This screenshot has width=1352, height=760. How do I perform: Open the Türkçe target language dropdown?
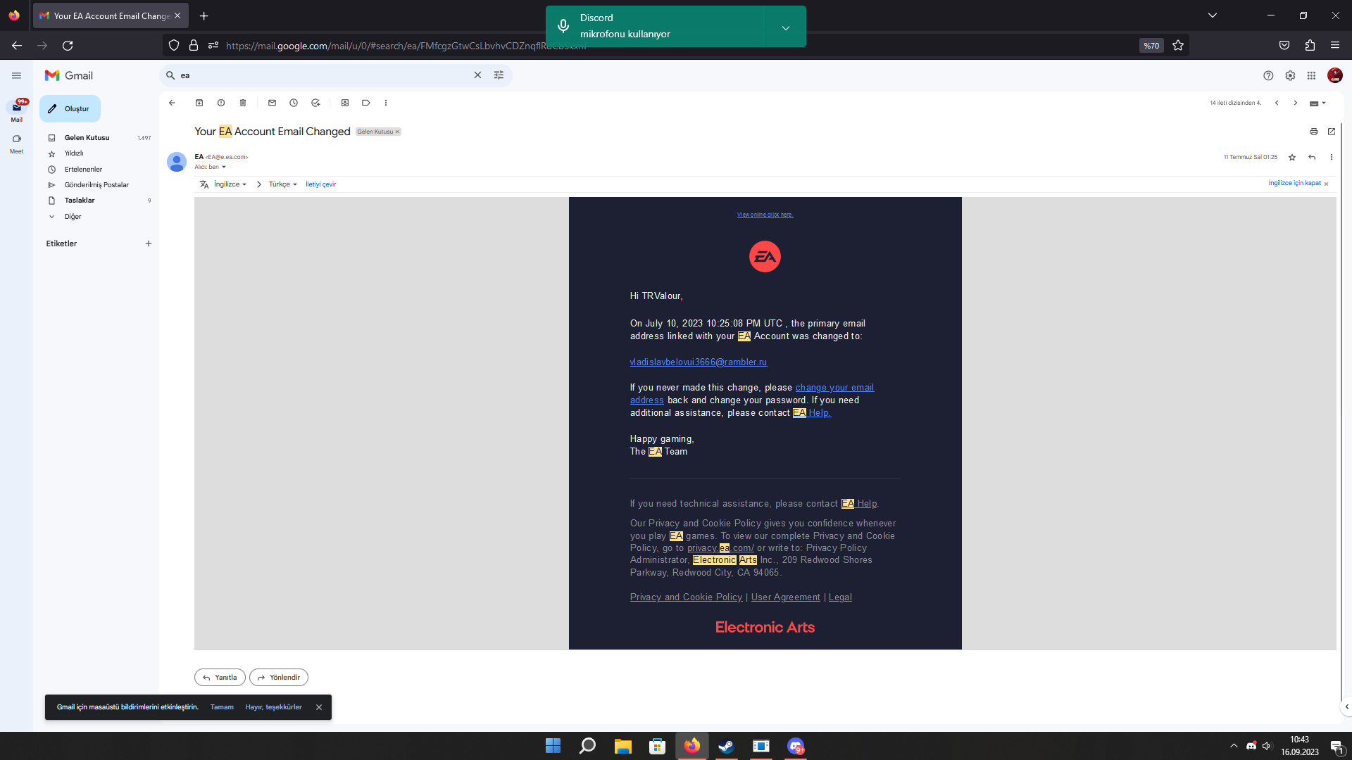coord(282,184)
